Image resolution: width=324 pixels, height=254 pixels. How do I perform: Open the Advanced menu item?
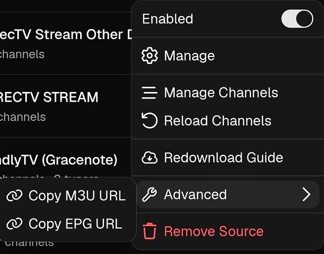(228, 195)
